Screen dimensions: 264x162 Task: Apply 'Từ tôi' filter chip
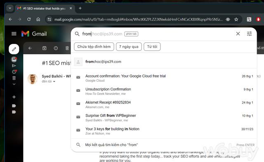(152, 47)
